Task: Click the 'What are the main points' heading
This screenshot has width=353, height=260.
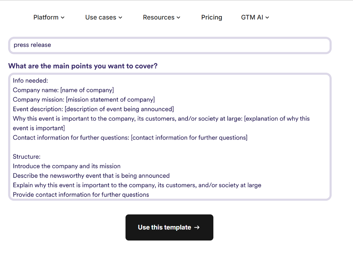Action: [83, 66]
